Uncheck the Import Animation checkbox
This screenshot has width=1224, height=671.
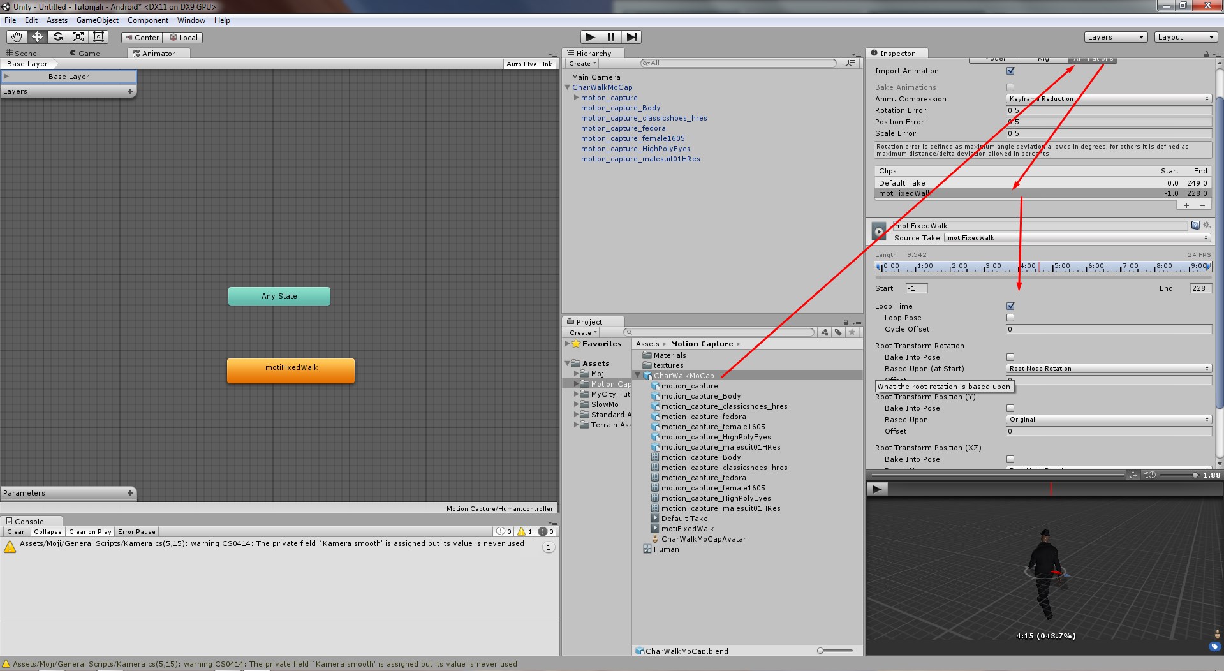coord(1010,71)
